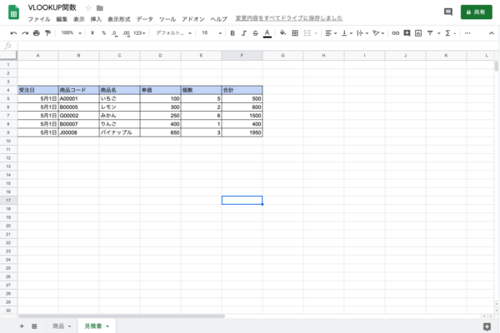
Task: Open text wrapping dropdown
Action: coord(362,32)
